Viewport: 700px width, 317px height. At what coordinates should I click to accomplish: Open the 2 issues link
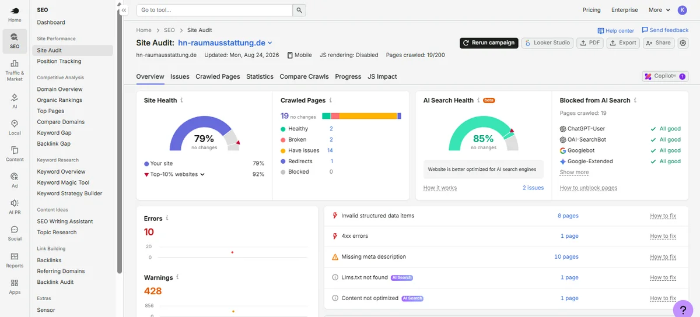pyautogui.click(x=533, y=188)
